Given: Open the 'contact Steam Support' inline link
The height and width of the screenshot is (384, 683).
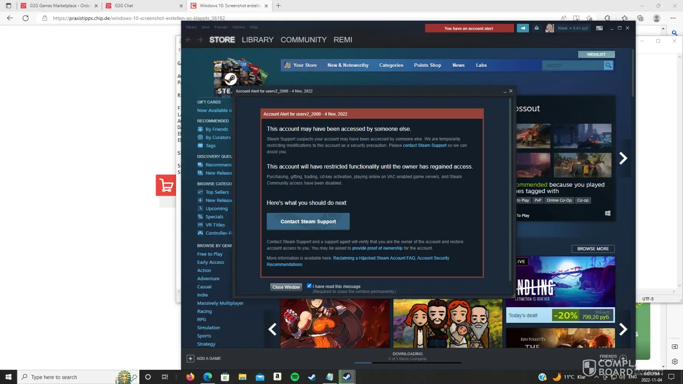Looking at the screenshot, I should click(x=424, y=146).
